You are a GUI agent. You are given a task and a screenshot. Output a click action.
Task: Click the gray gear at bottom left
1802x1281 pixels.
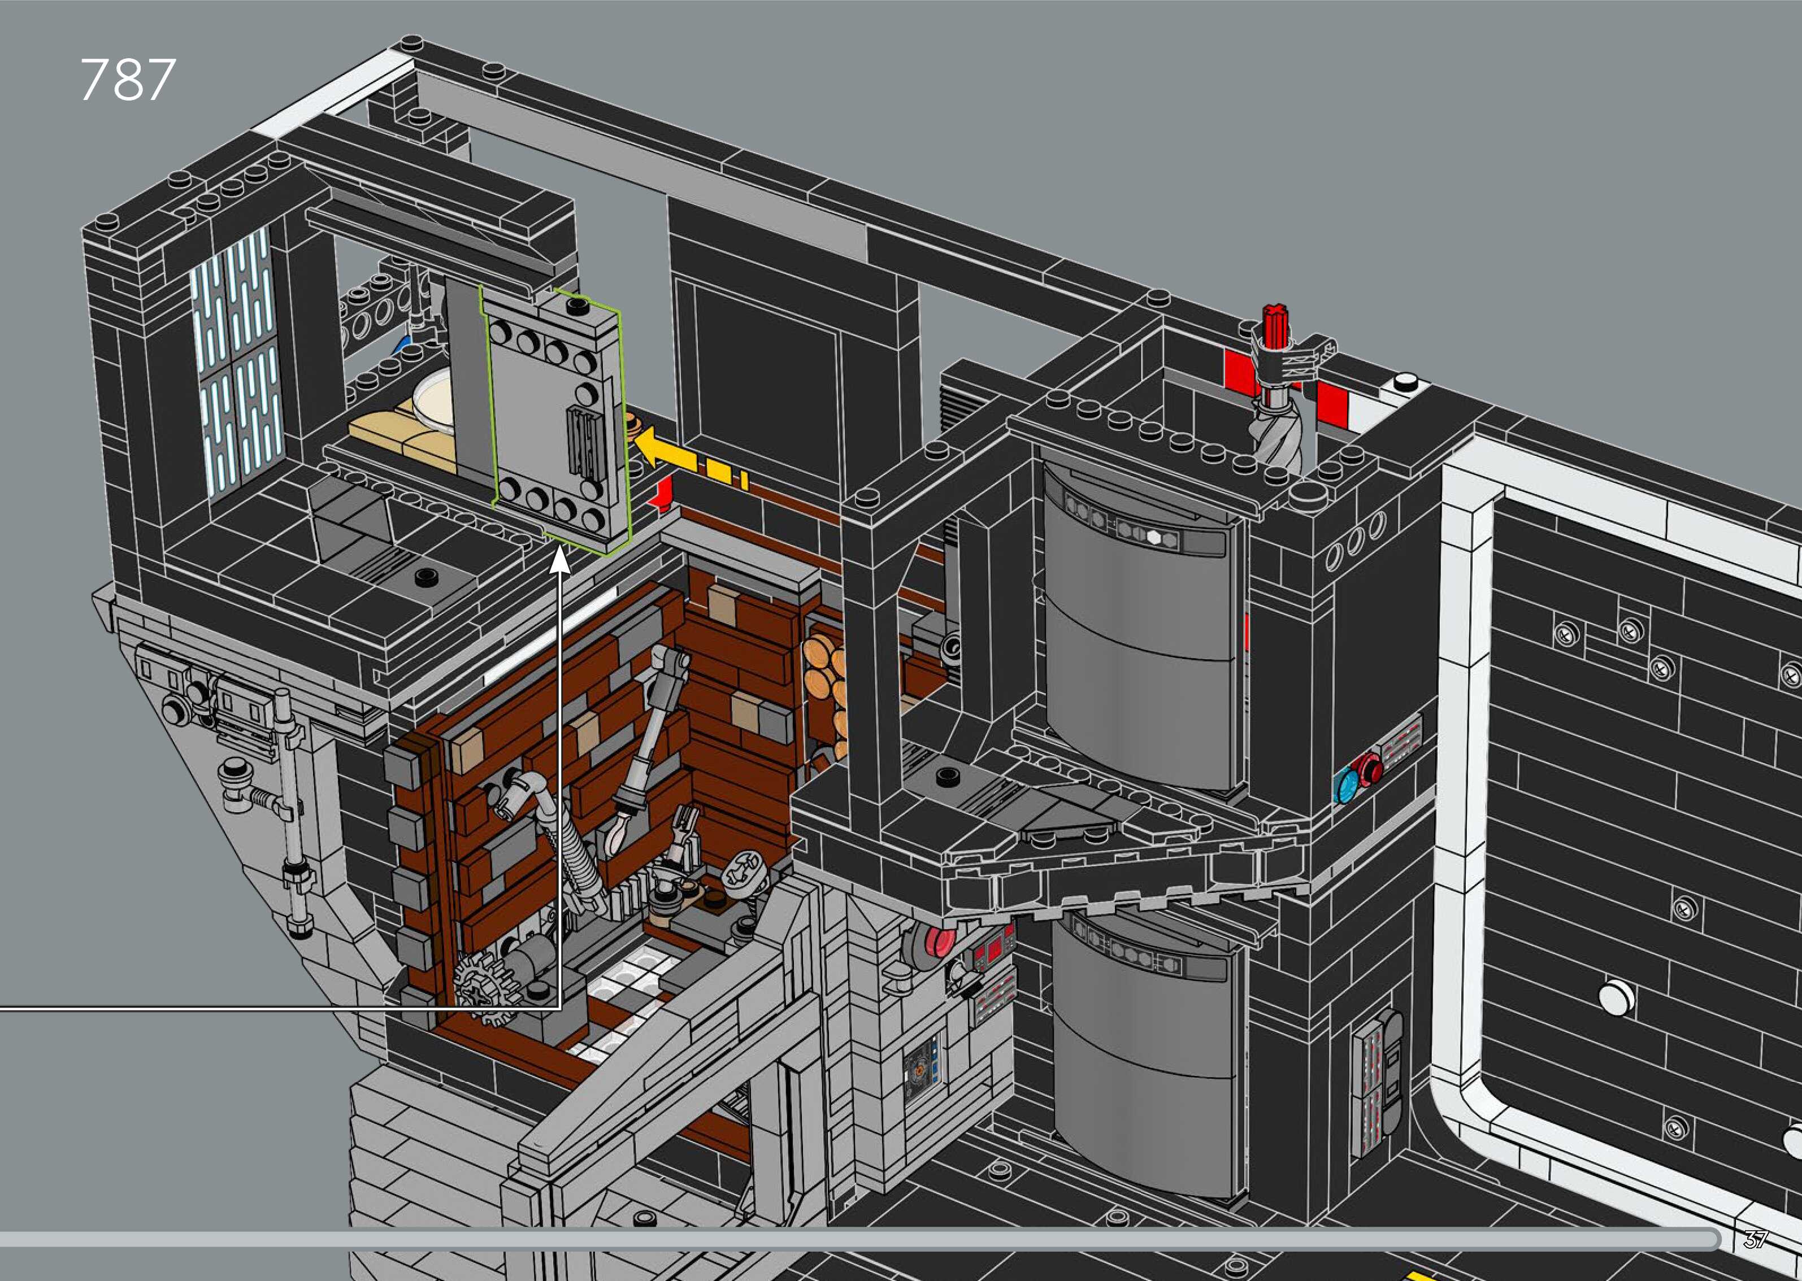[481, 986]
